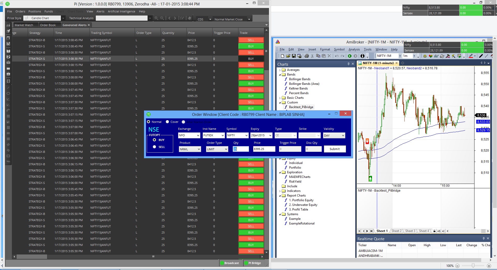Pin the AmiBroker Charts panel
This screenshot has height=270, width=497.
[348, 64]
